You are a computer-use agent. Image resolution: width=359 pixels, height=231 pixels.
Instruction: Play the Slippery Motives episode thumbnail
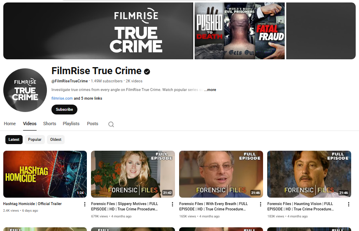[133, 174]
